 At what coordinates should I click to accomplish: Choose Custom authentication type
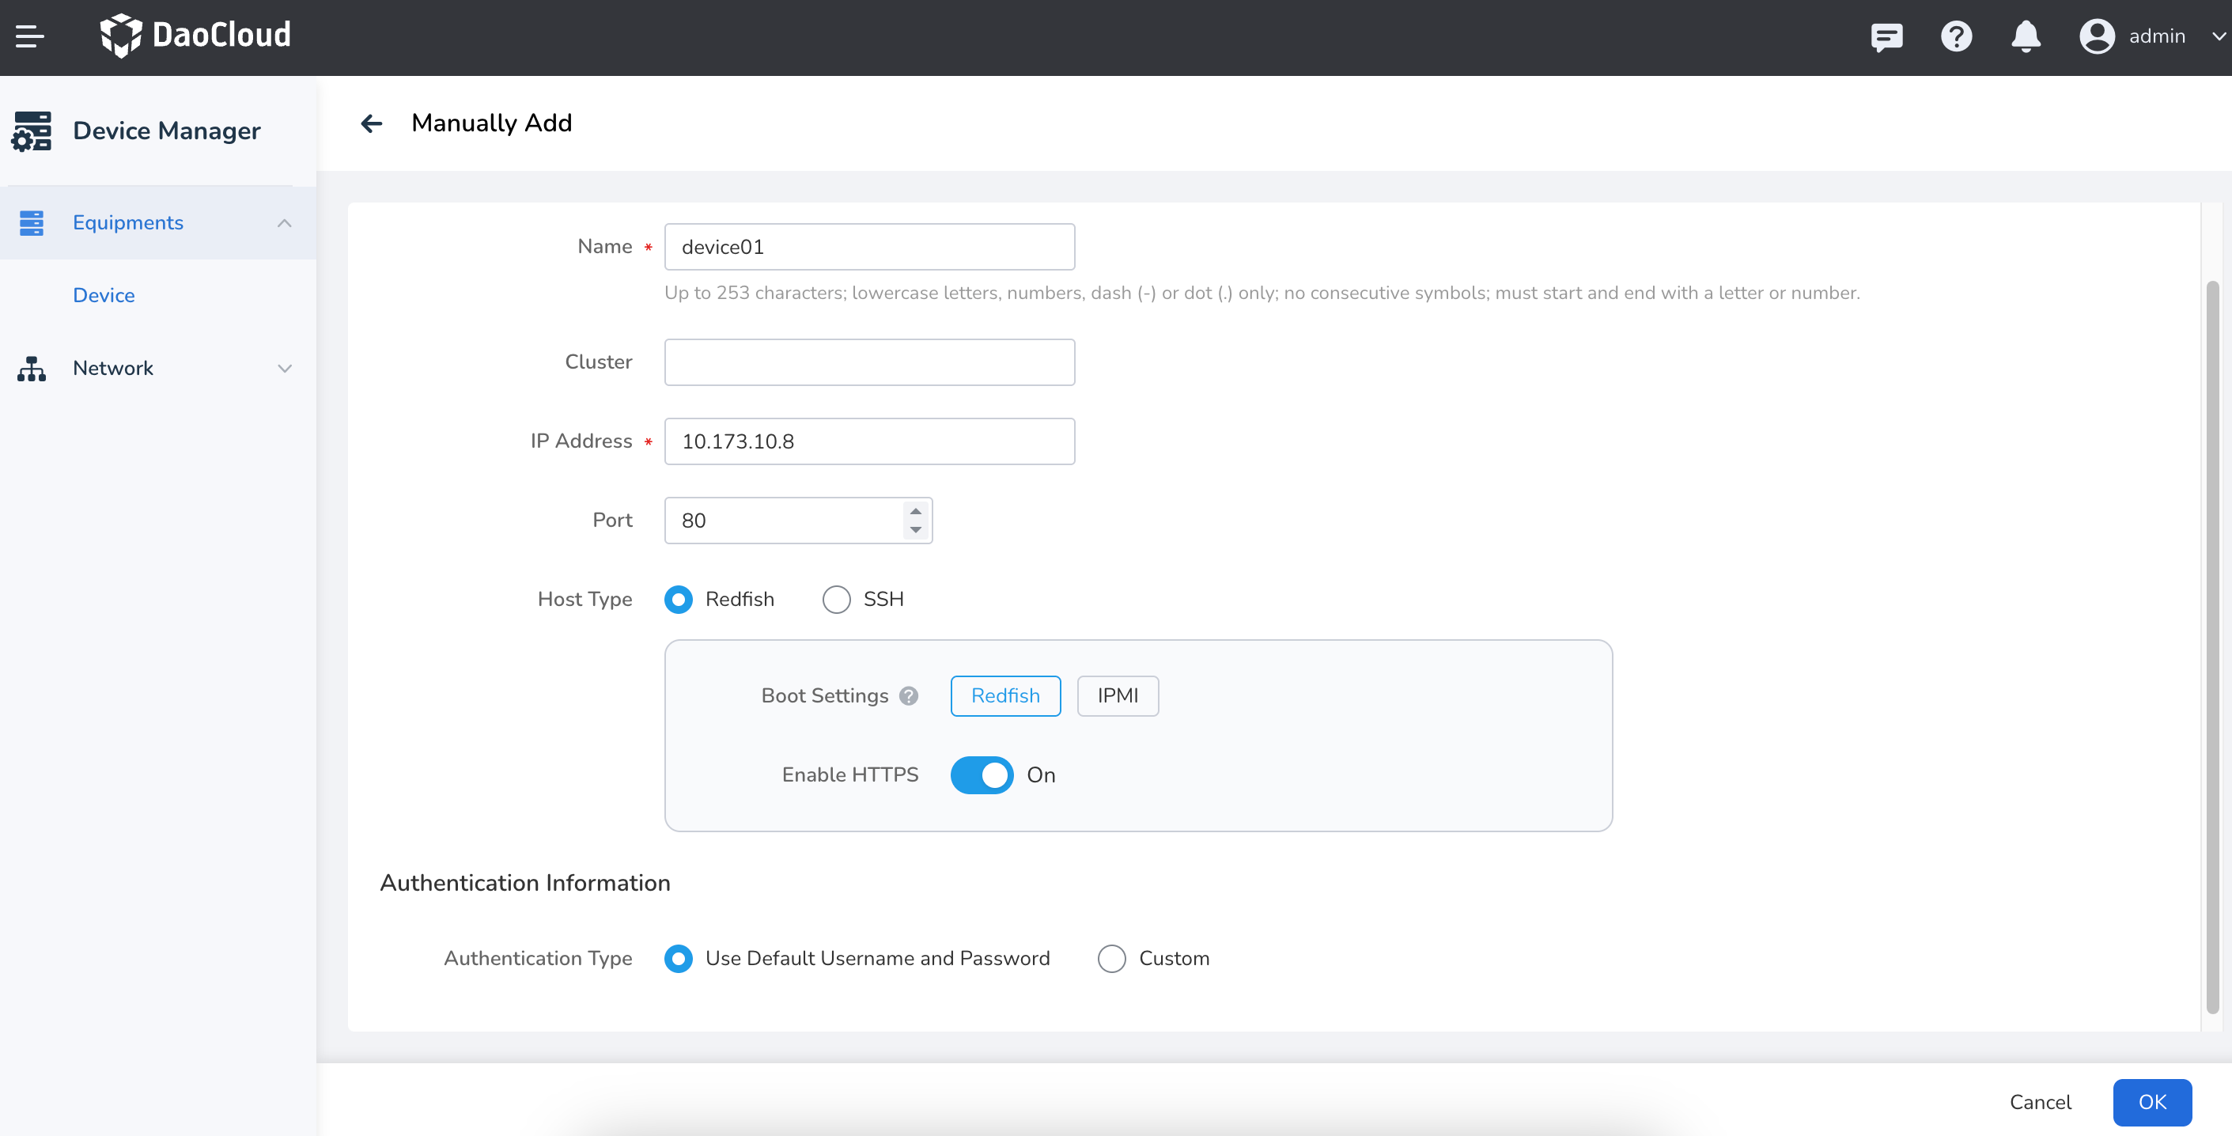click(1112, 958)
